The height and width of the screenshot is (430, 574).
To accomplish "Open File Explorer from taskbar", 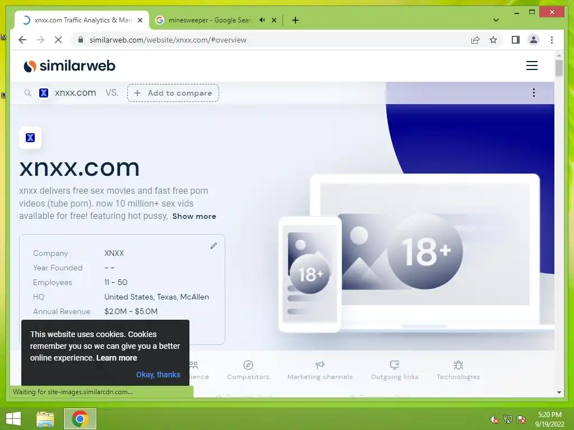I will (x=45, y=419).
